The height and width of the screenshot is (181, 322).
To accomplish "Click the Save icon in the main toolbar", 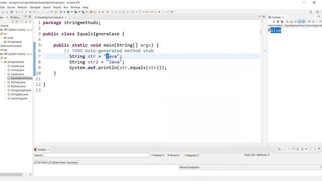I will (x=3, y=12).
